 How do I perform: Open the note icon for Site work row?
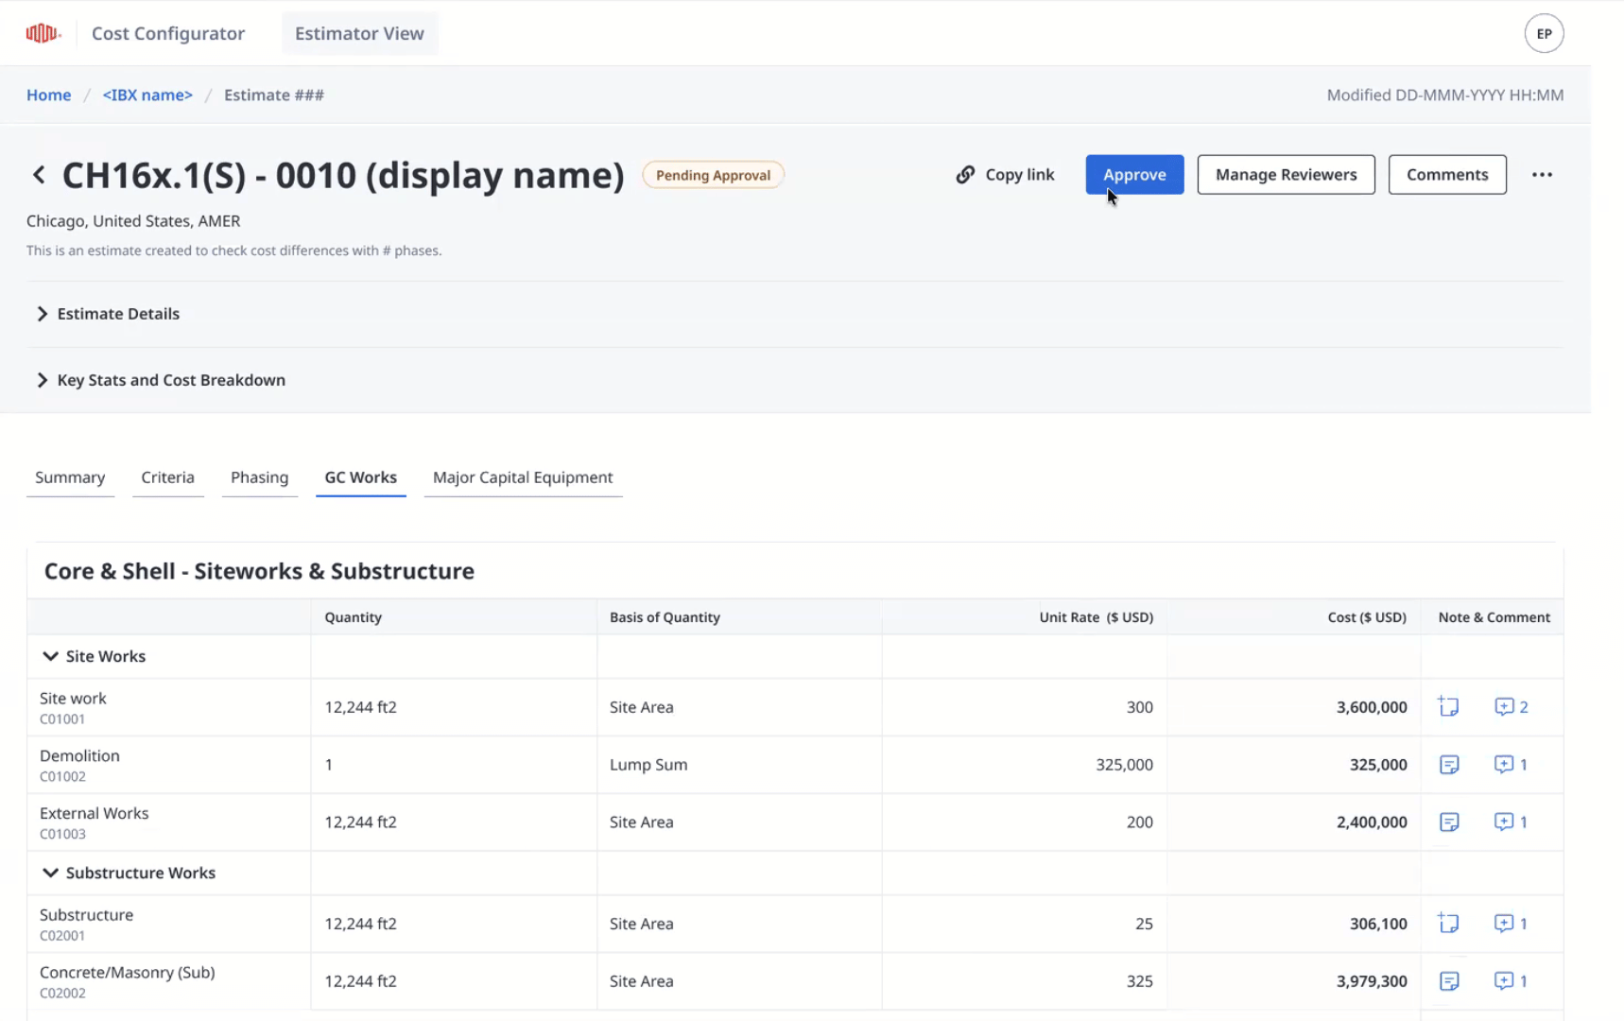(1448, 706)
